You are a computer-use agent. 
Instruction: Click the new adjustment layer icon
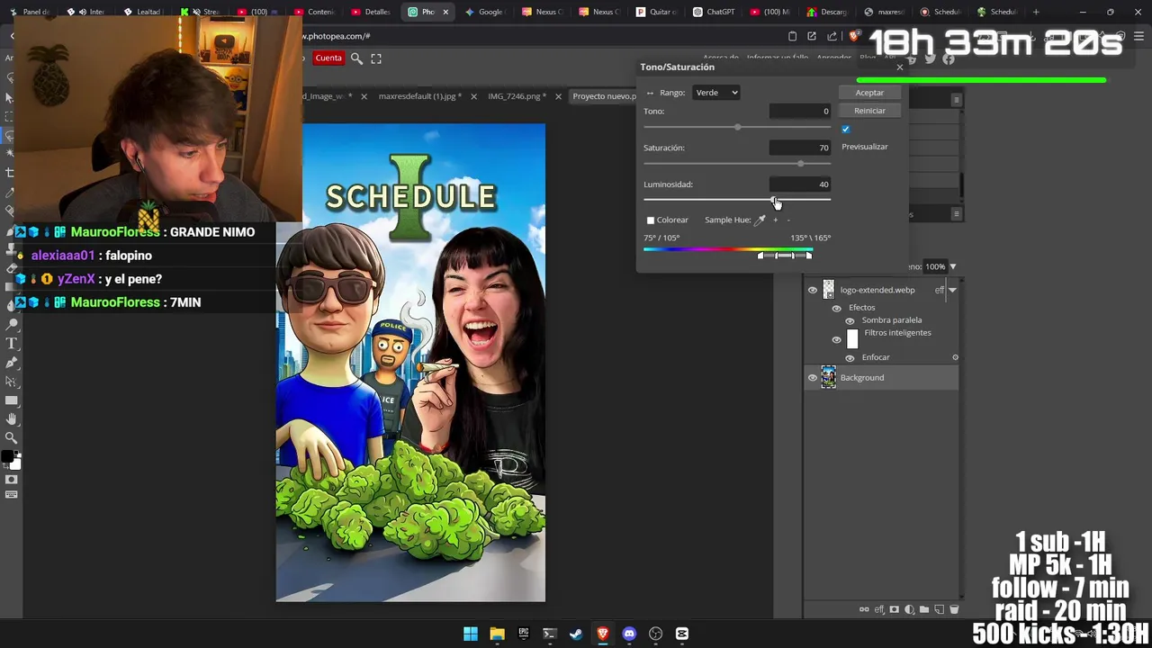pos(909,609)
